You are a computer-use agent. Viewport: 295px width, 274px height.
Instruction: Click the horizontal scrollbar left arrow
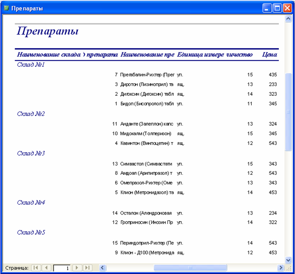(103, 267)
